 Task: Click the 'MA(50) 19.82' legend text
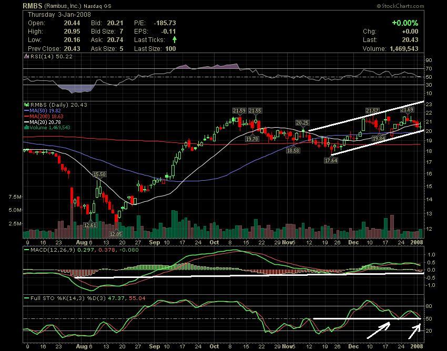click(x=45, y=110)
